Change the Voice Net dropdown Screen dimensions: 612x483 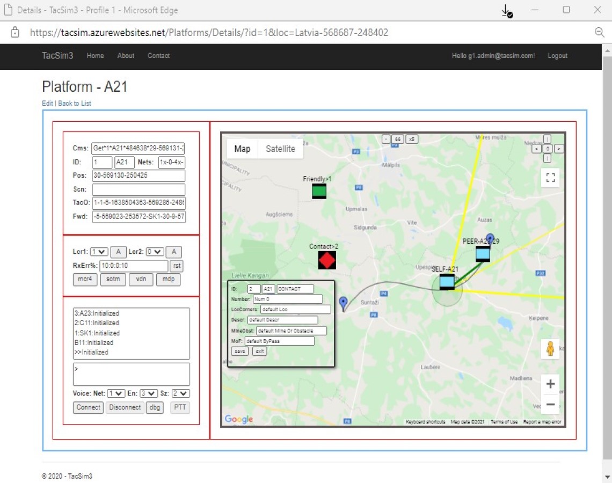pos(115,393)
